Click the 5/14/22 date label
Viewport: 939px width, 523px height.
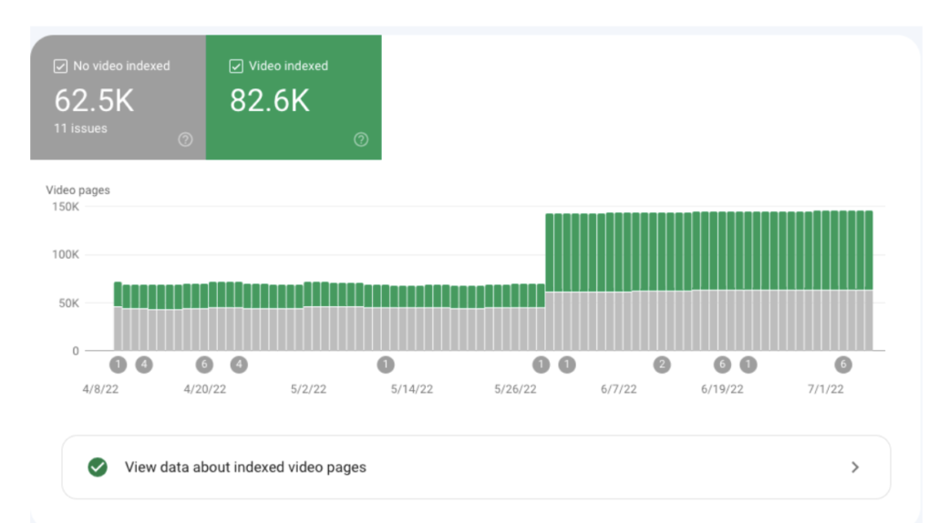click(x=412, y=389)
